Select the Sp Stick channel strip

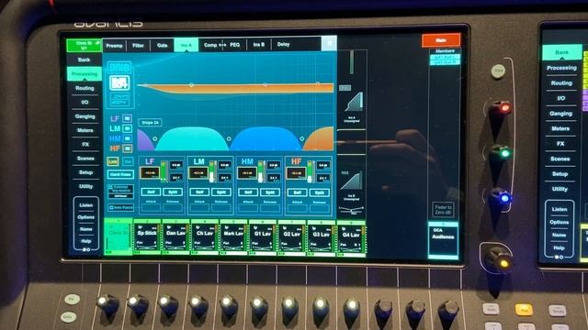coord(147,237)
